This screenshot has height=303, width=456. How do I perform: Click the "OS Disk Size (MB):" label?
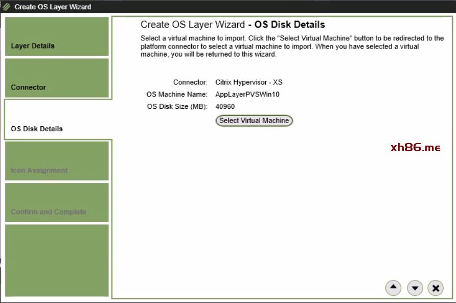(x=177, y=107)
